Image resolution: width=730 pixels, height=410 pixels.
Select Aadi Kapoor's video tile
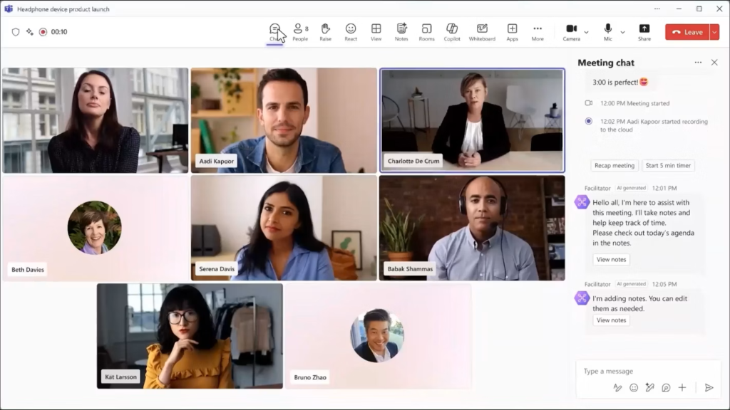click(x=284, y=120)
